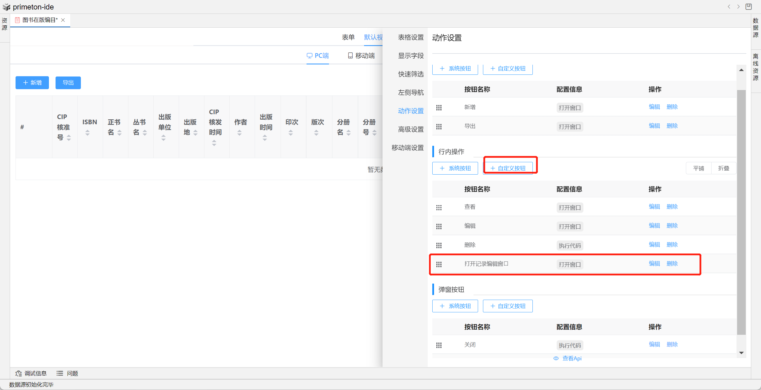Viewport: 761px width, 390px height.
Task: Open the 显示字段 settings section
Action: pyautogui.click(x=411, y=56)
